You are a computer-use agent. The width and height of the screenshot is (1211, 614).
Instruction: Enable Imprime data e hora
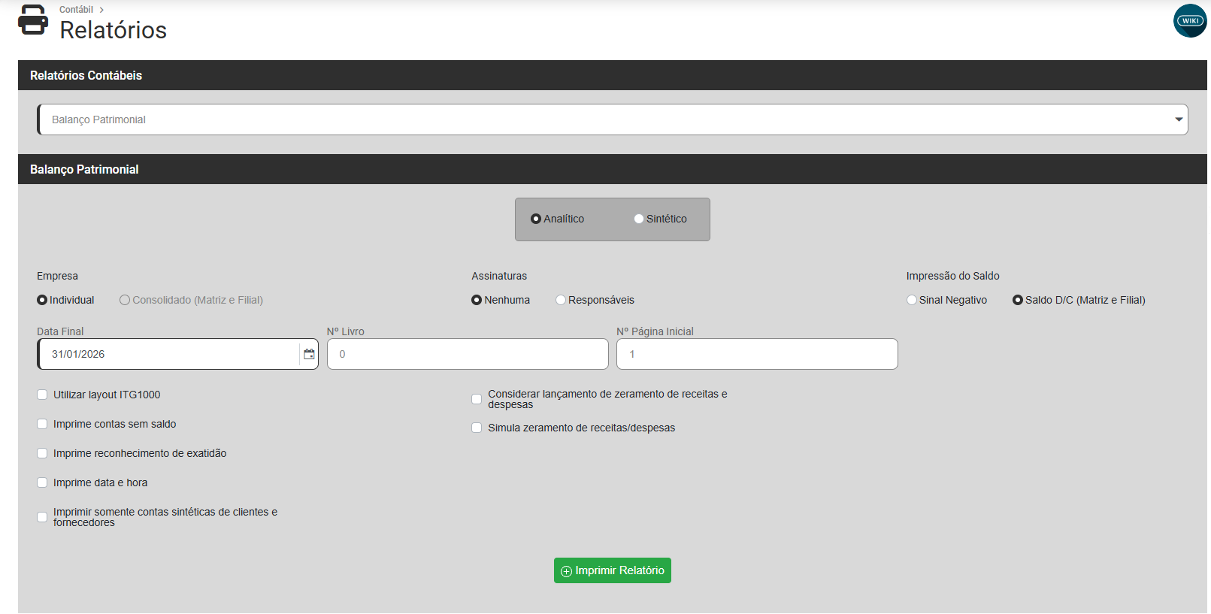(x=42, y=482)
